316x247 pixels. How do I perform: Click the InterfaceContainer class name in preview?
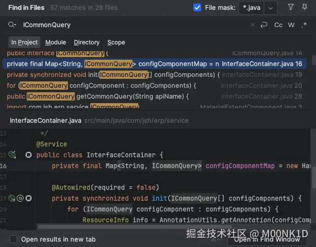[x=121, y=155]
